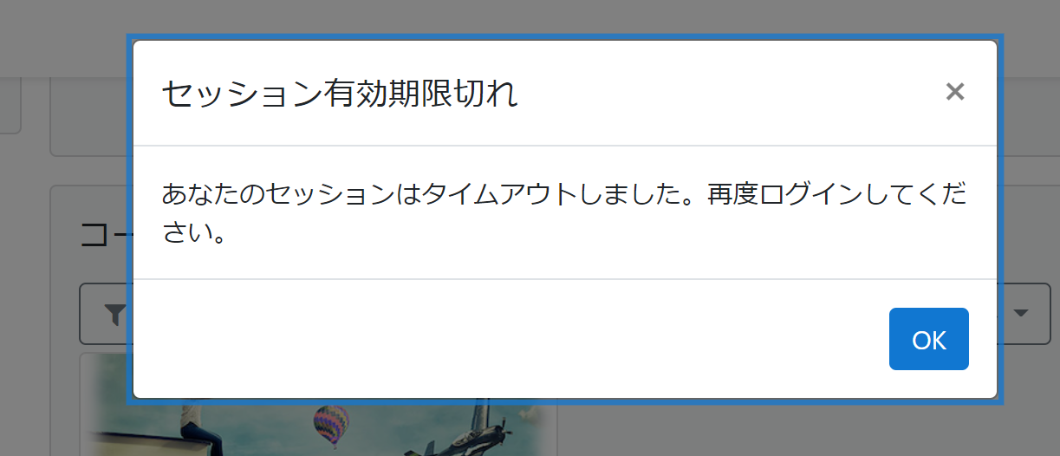
Task: Confirm the timeout message with OK
Action: pos(929,339)
